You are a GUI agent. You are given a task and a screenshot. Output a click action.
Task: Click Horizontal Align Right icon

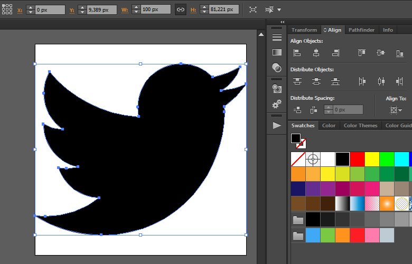click(335, 53)
